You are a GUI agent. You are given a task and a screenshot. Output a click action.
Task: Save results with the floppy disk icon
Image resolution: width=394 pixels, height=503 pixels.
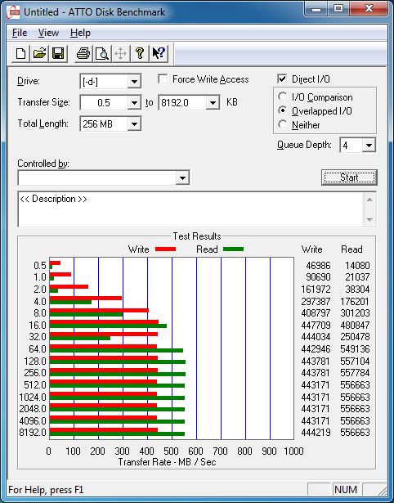tap(58, 54)
